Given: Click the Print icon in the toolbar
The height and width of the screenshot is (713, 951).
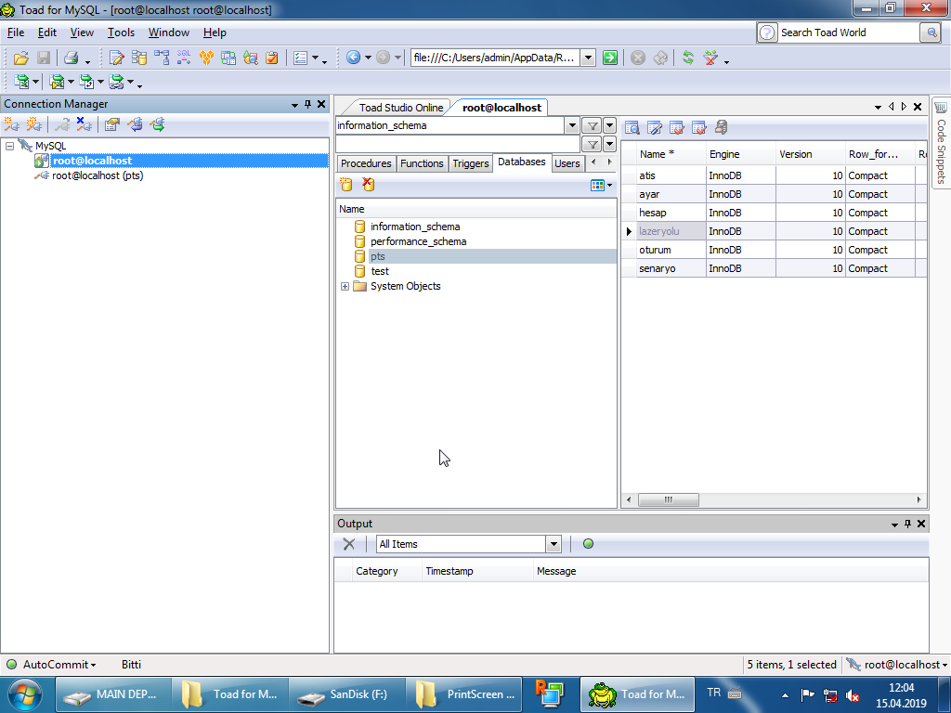Looking at the screenshot, I should (x=71, y=58).
